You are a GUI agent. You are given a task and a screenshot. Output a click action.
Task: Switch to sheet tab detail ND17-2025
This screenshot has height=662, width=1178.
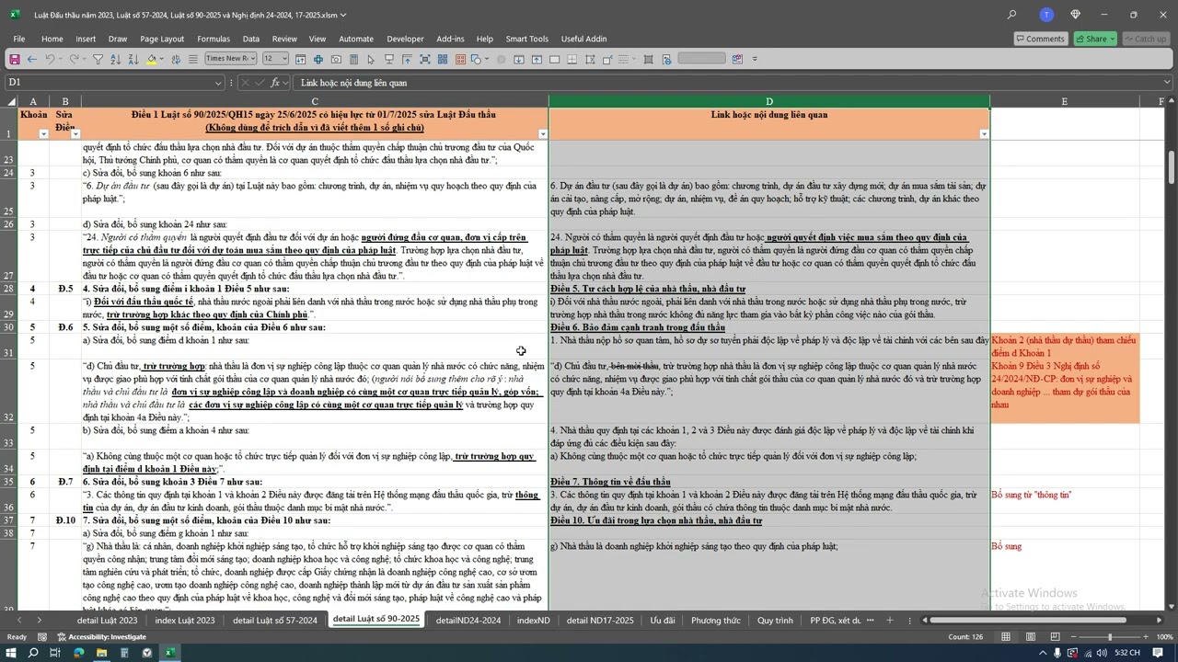click(x=600, y=621)
